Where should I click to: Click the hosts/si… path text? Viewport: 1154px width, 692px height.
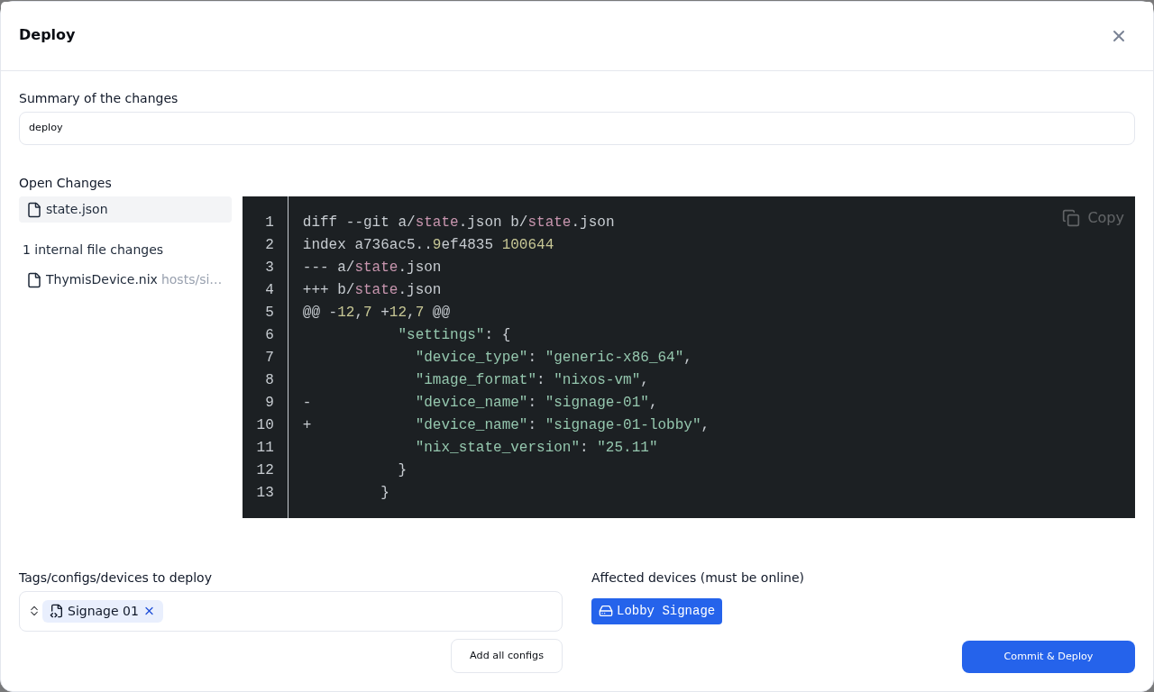coord(191,279)
